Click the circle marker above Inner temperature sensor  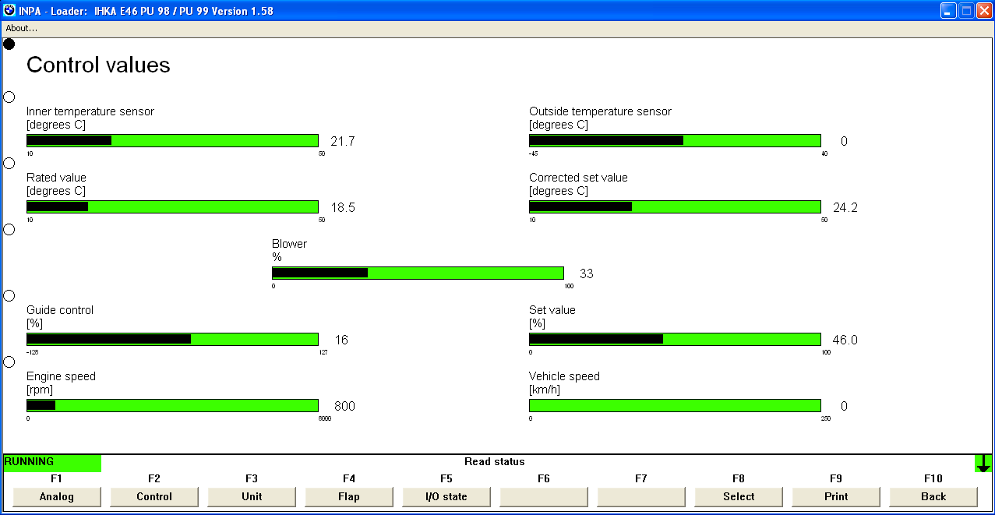[9, 97]
